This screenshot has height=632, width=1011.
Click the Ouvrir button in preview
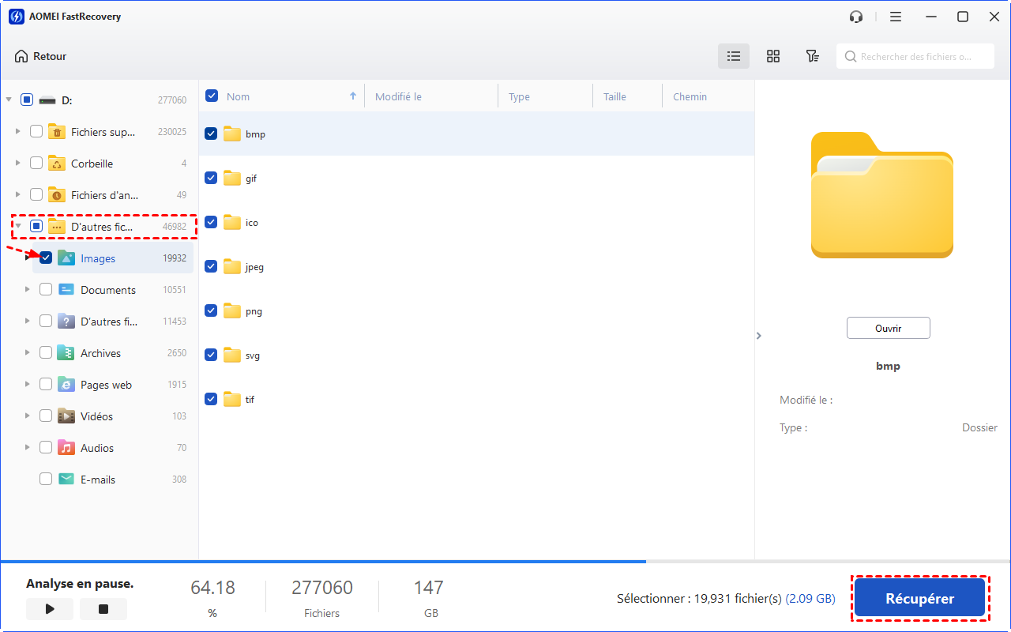click(889, 328)
